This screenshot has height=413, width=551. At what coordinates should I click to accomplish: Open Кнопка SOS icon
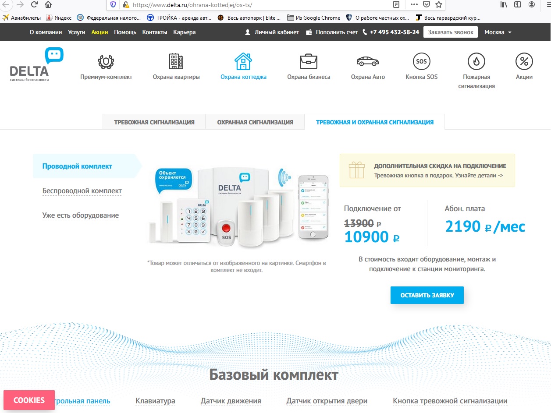click(x=421, y=62)
